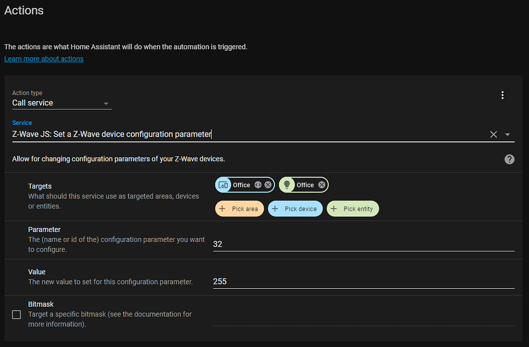Click the Pick device button
This screenshot has width=529, height=347.
[x=295, y=209]
